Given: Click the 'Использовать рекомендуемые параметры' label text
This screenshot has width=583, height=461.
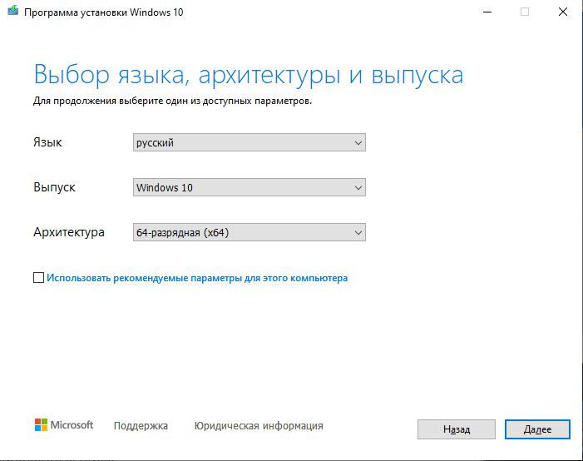Looking at the screenshot, I should [197, 278].
